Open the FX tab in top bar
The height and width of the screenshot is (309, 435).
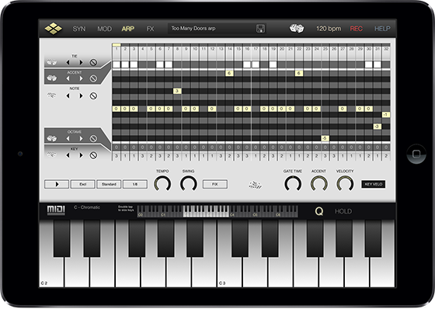[x=150, y=29]
